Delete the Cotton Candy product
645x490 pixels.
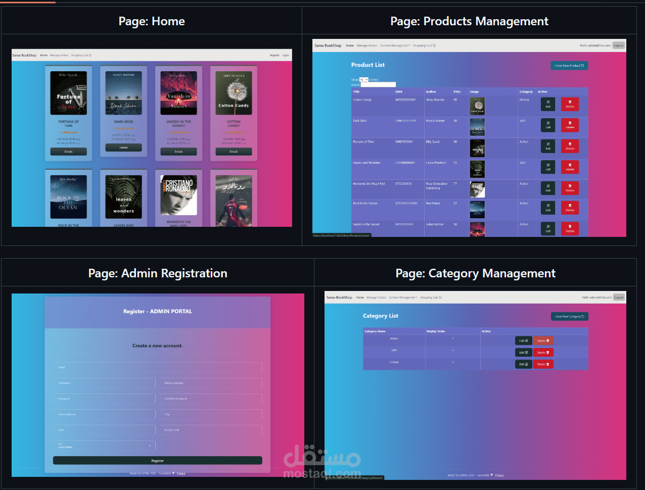[570, 104]
